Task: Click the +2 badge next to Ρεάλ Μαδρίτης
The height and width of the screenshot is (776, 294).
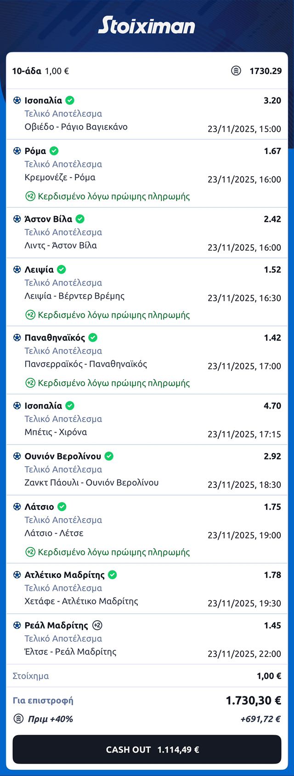Action: click(97, 625)
